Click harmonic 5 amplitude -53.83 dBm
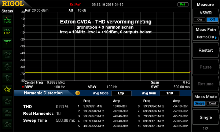This screenshot has height=132, width=220. pos(121,126)
